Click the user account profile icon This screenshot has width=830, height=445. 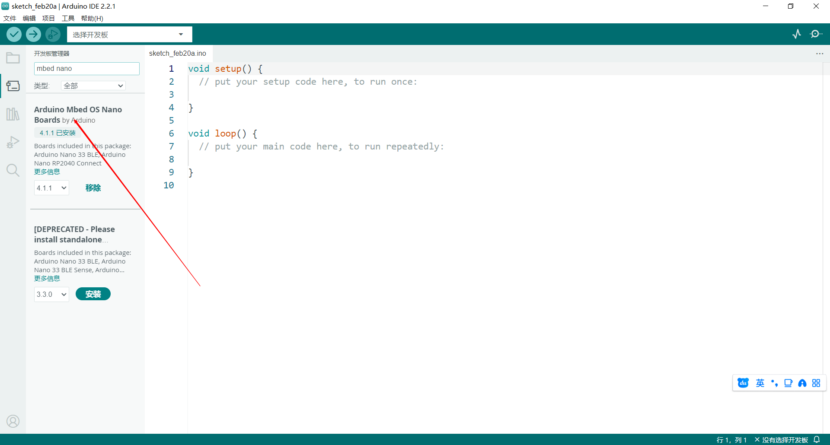13,421
